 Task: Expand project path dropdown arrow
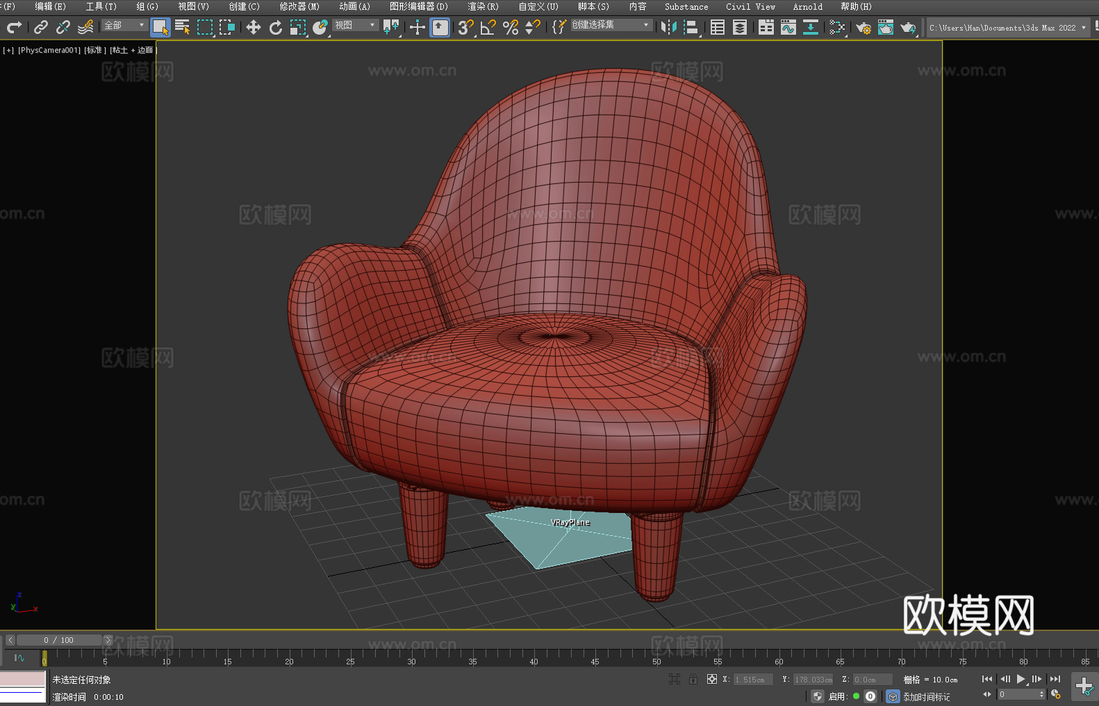tap(1084, 28)
